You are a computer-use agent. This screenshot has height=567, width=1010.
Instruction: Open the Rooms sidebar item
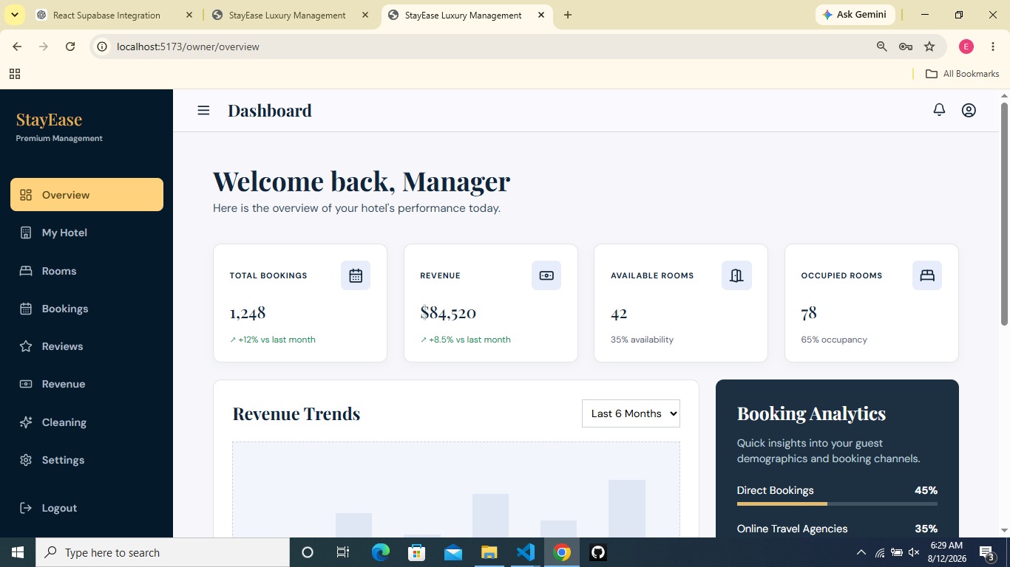87,271
